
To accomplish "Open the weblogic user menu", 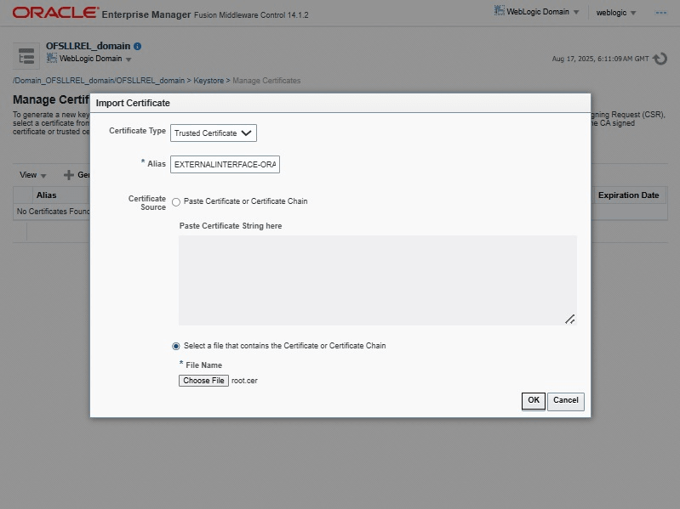I will coord(616,13).
